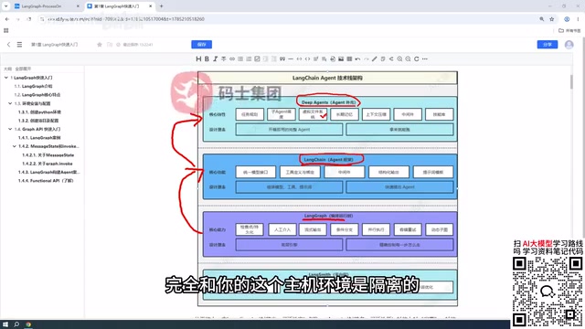585x329 pixels.
Task: Insert a code block with the <> icon
Action: tap(307, 58)
